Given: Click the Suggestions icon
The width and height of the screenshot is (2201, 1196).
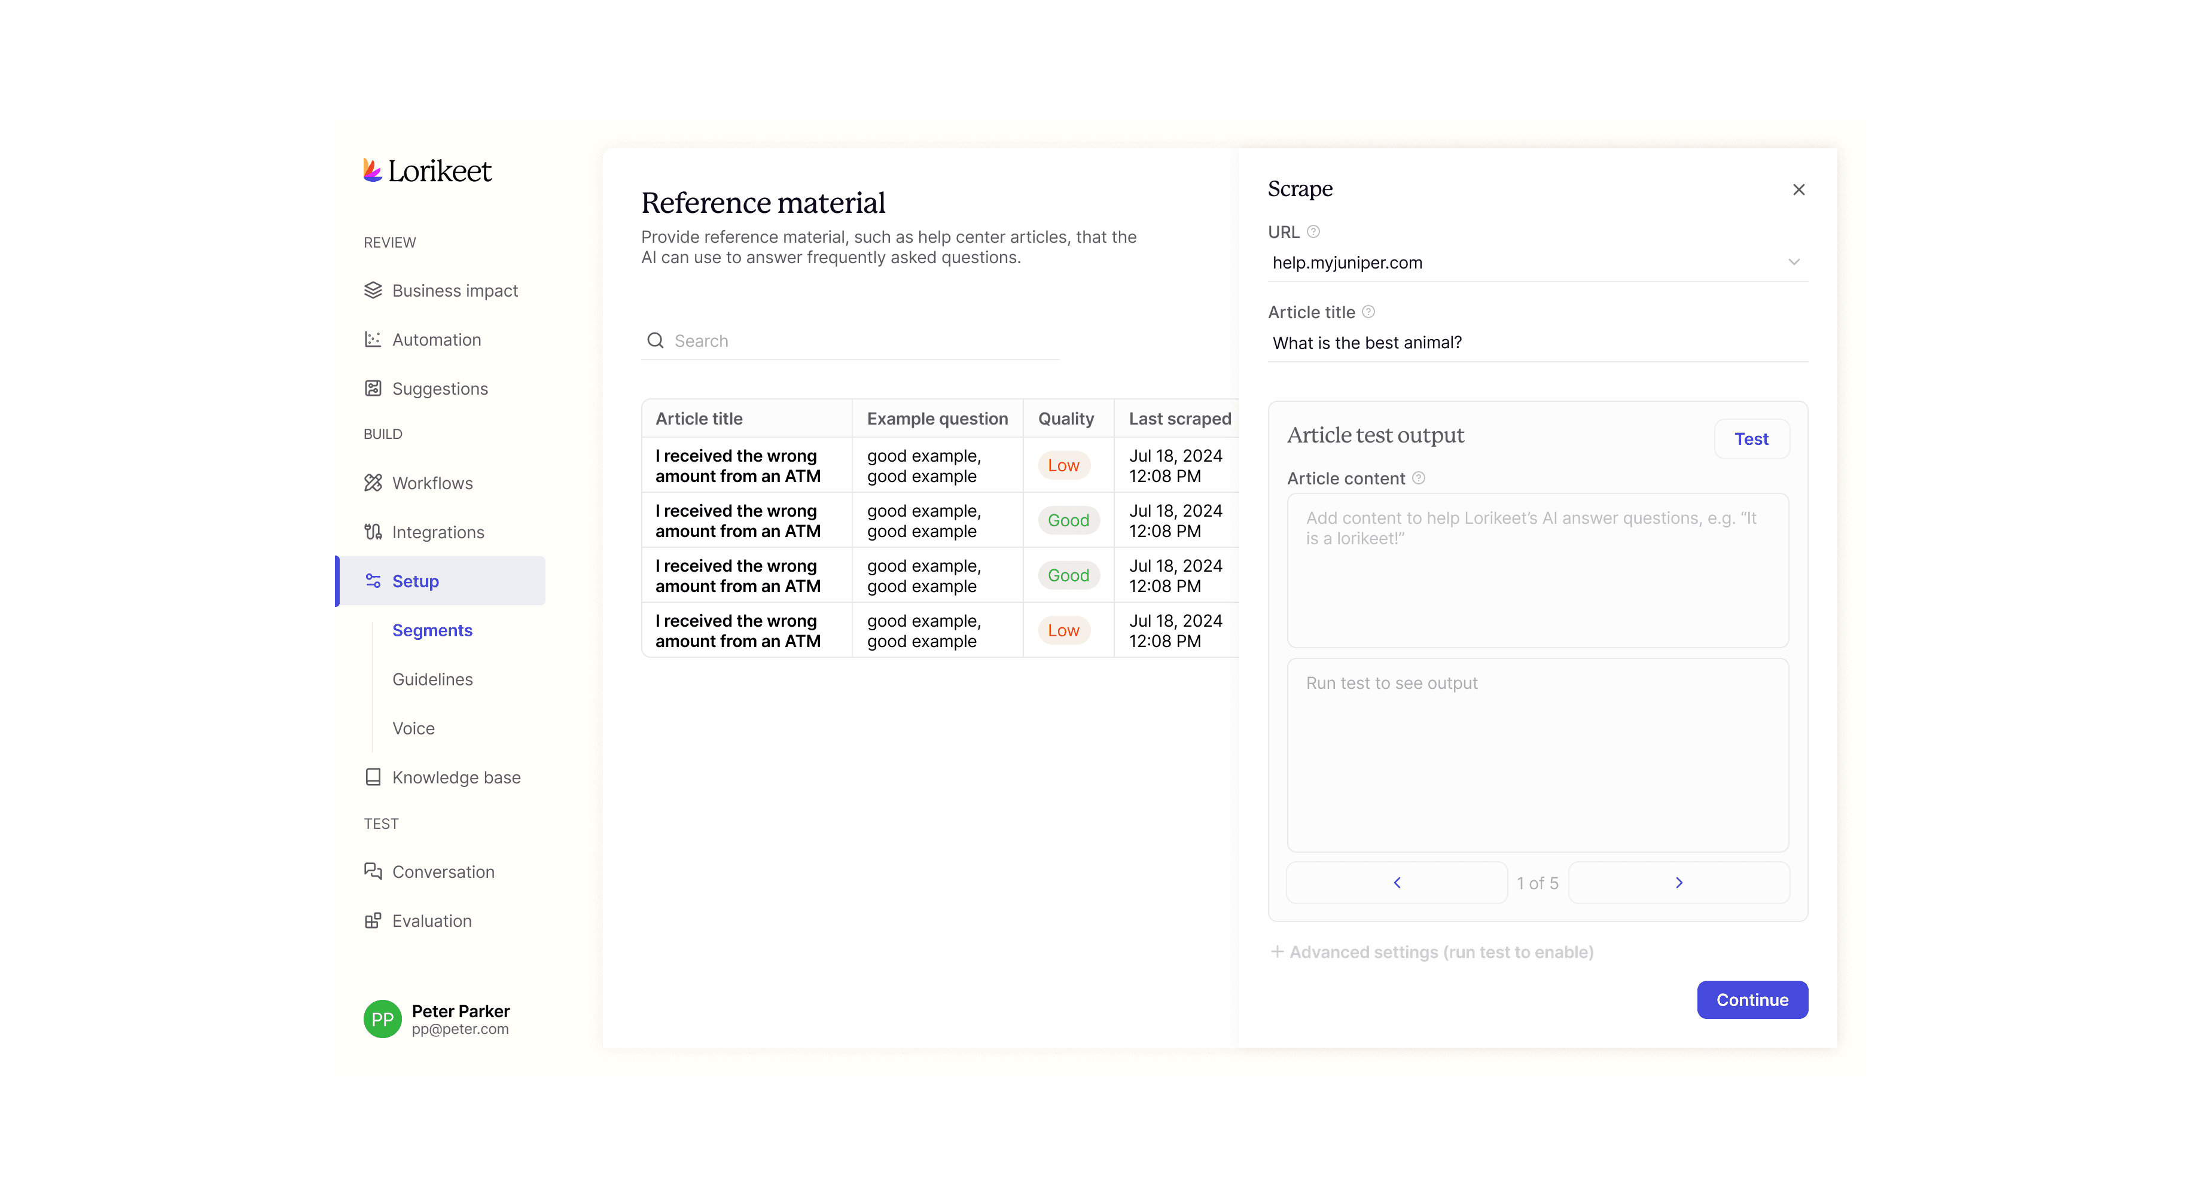Looking at the screenshot, I should (373, 389).
